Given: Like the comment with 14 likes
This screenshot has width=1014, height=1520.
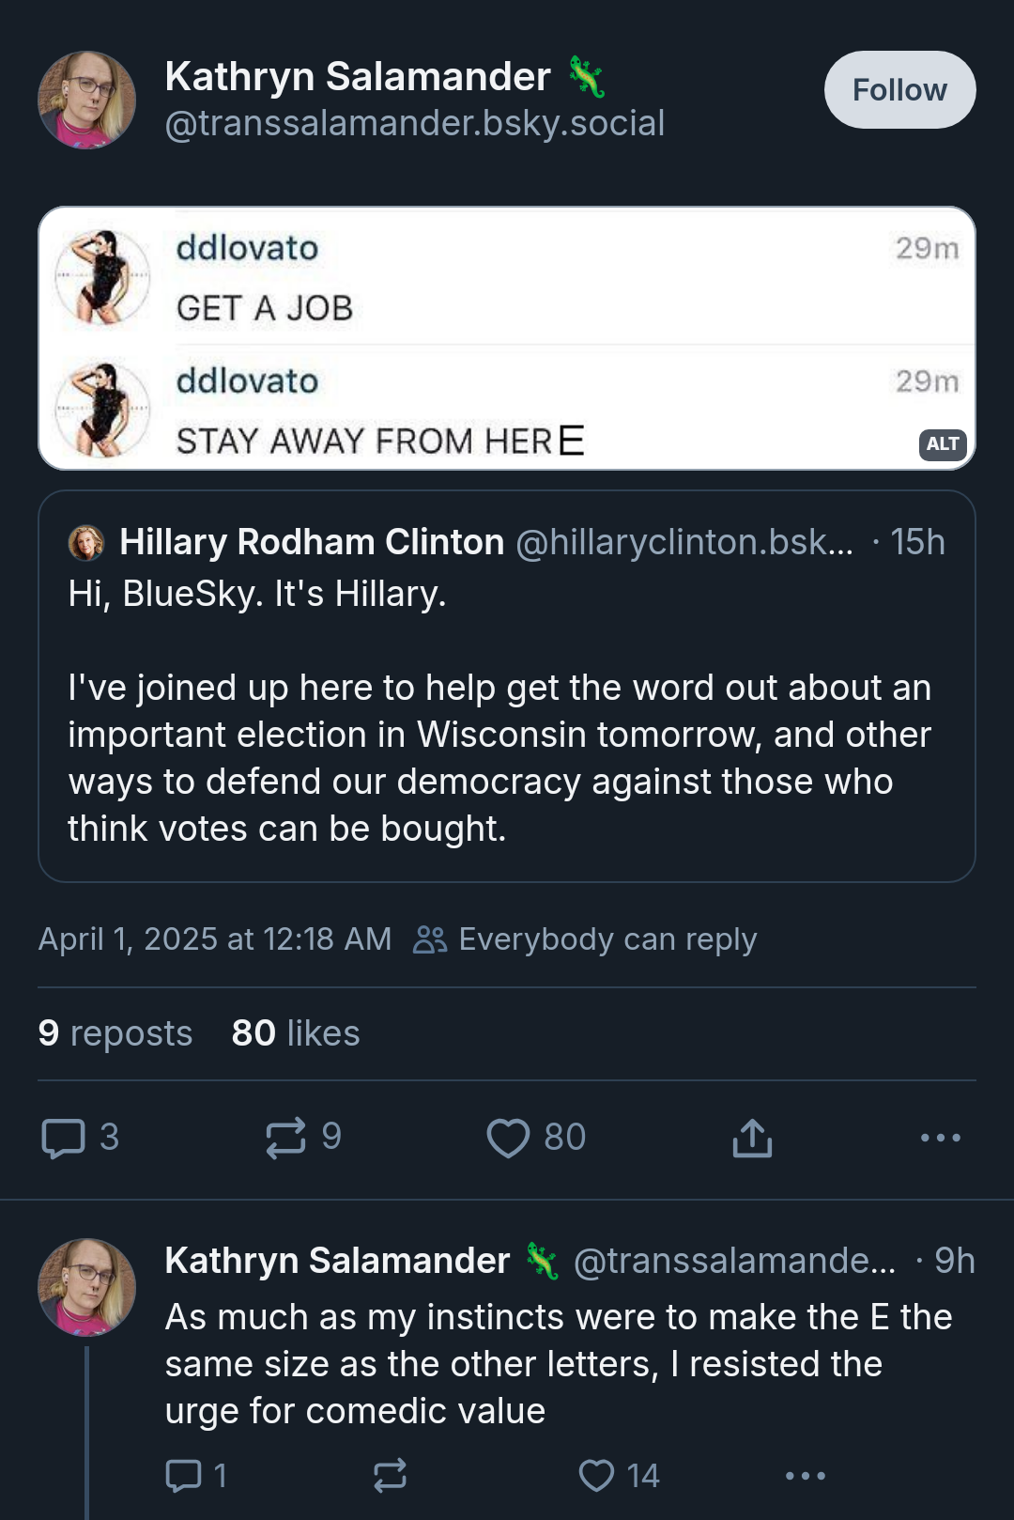Looking at the screenshot, I should click(x=596, y=1476).
